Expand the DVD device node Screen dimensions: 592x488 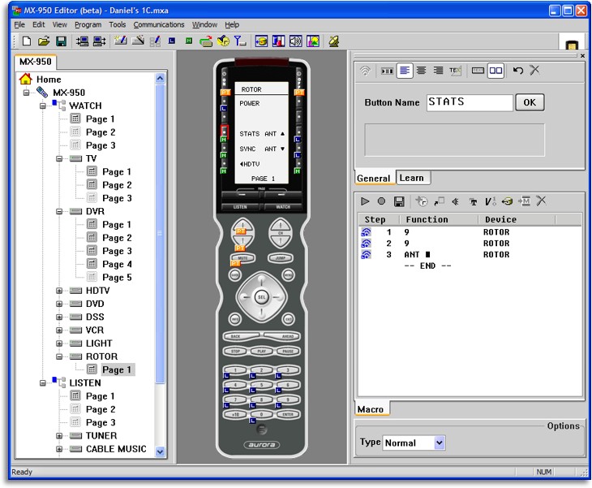coord(59,304)
